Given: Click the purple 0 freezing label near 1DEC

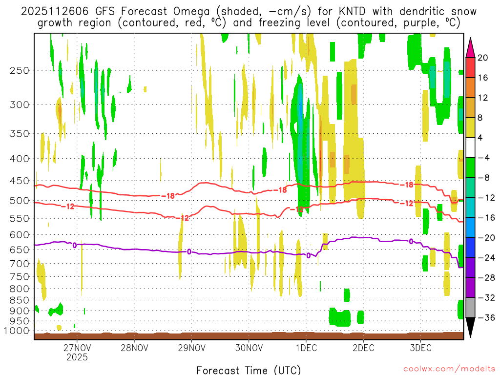Looking at the screenshot, I should click(x=309, y=255).
